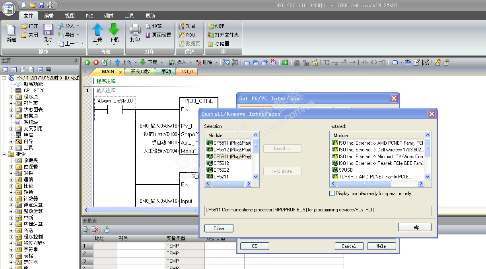Image resolution: width=486 pixels, height=269 pixels.
Task: Collapse the 指令 tree root
Action: (4, 154)
